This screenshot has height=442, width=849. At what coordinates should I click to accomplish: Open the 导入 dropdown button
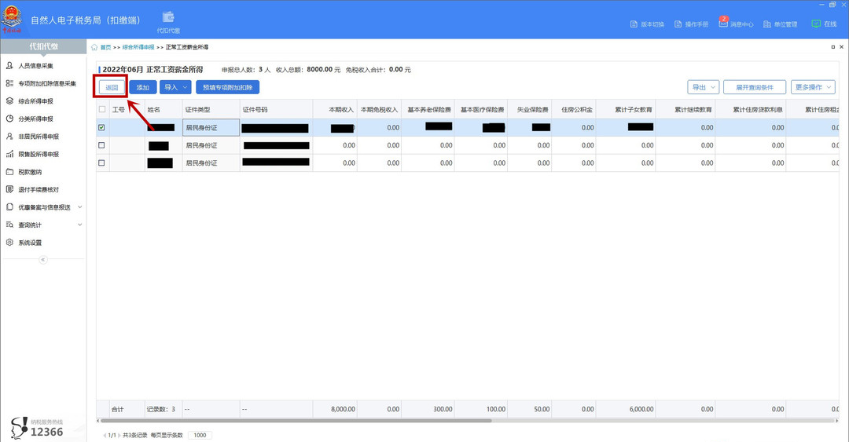click(175, 87)
